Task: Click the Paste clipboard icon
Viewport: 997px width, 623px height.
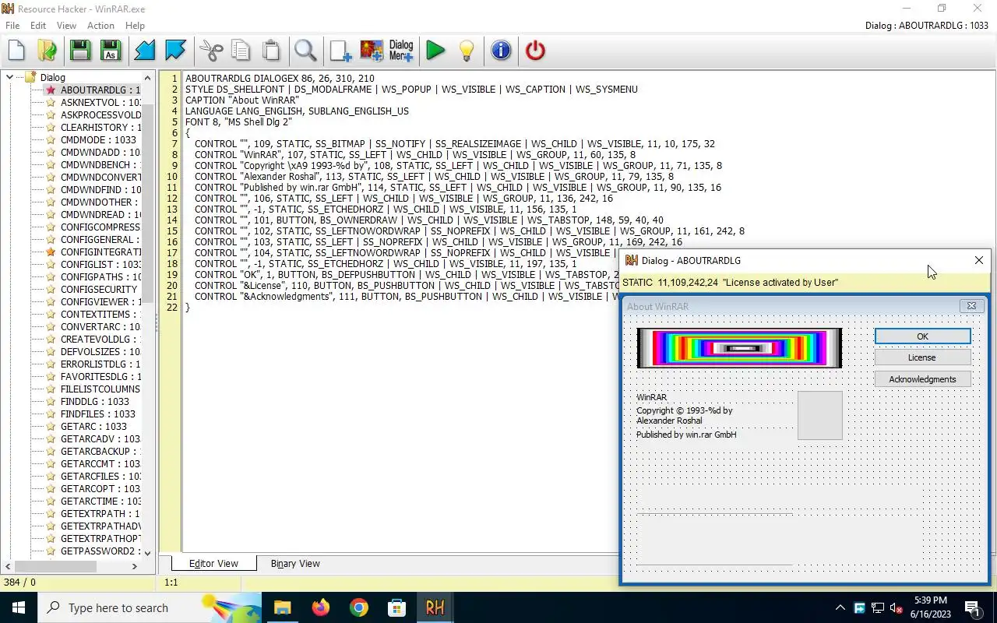Action: click(x=271, y=51)
